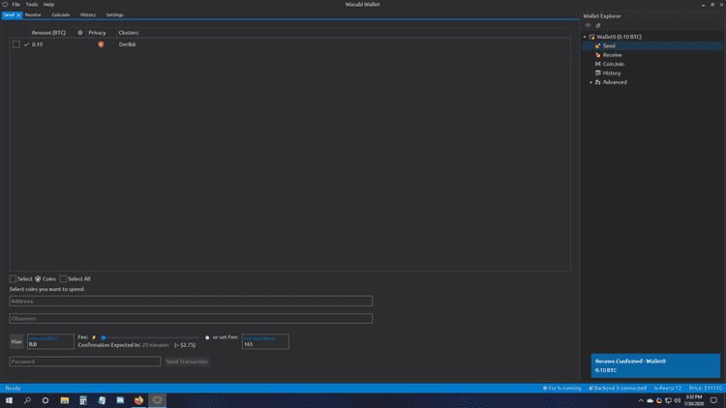Click the taskbar clock showing 3:32 PM
This screenshot has height=408, width=726.
coord(694,400)
